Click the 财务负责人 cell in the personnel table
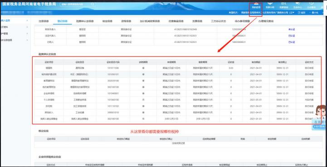Image resolution: width=327 pixels, height=167 pixels. coord(50,29)
